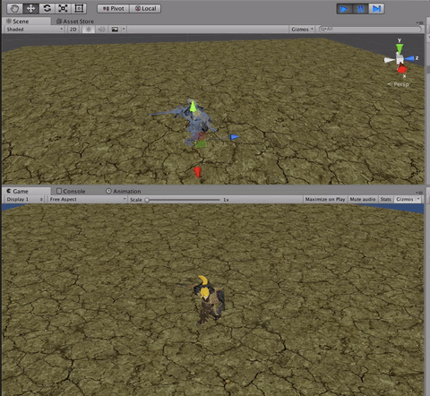Toggle the Stats overlay
Screen dimensions: 430x396
point(385,199)
